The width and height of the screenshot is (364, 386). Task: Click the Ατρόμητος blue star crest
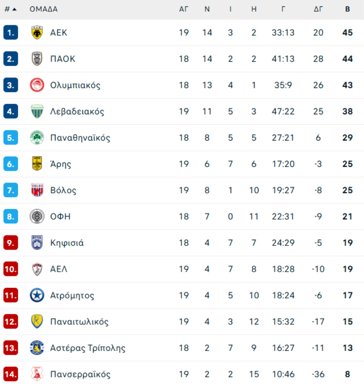(37, 296)
